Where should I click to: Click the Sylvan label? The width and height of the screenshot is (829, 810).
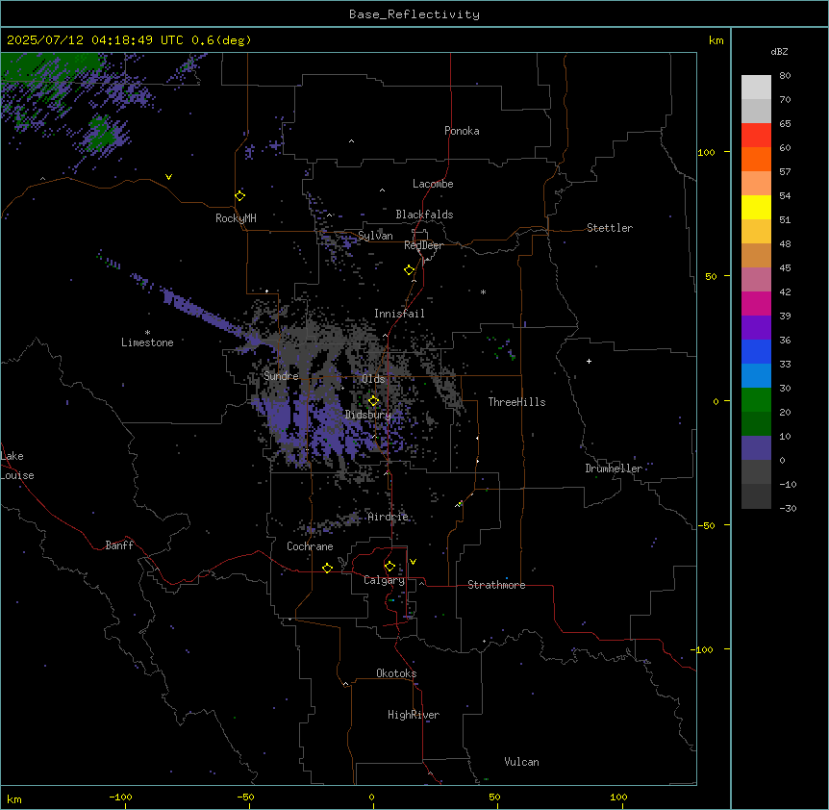click(375, 236)
